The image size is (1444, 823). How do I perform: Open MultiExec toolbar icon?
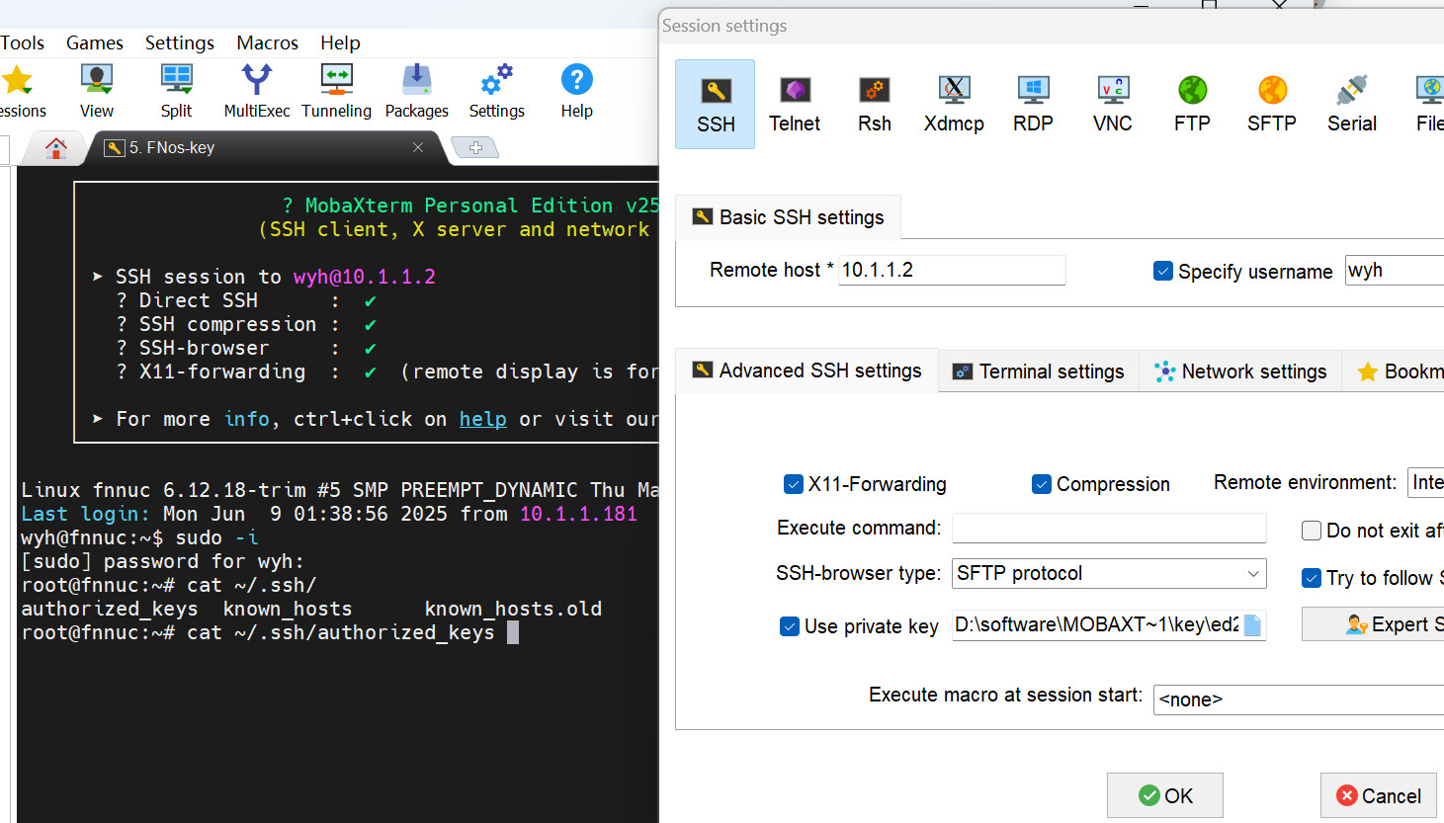(x=257, y=91)
